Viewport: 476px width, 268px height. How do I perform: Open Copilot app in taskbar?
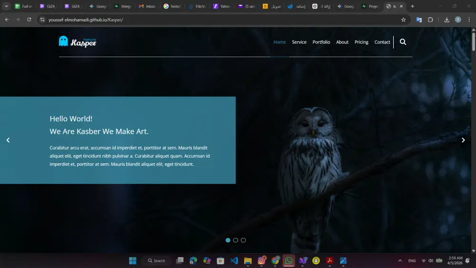[x=207, y=260]
